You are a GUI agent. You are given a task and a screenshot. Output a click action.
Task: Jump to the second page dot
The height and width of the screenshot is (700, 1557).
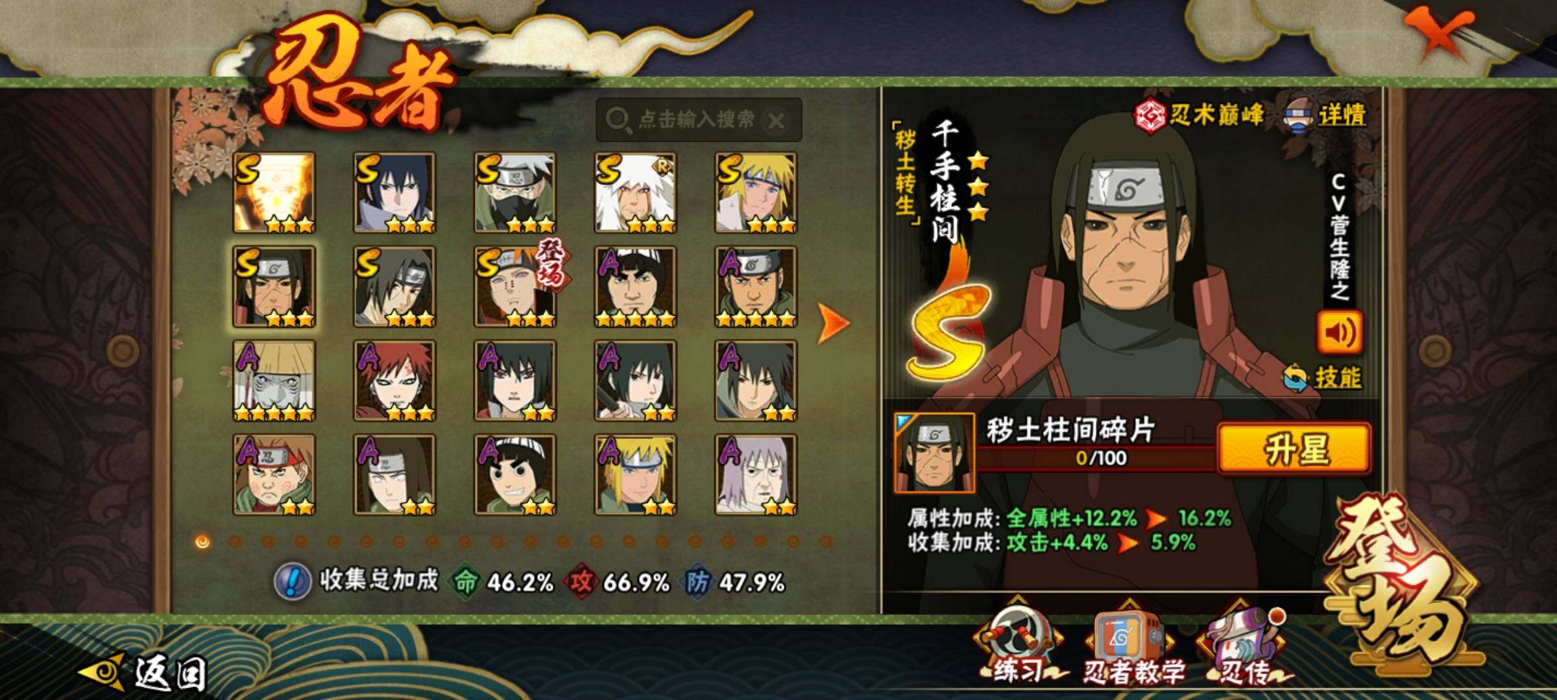pyautogui.click(x=235, y=541)
